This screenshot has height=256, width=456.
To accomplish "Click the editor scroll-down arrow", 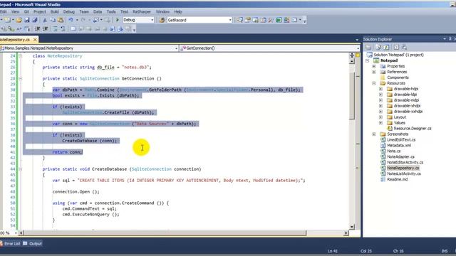I will pos(352,227).
